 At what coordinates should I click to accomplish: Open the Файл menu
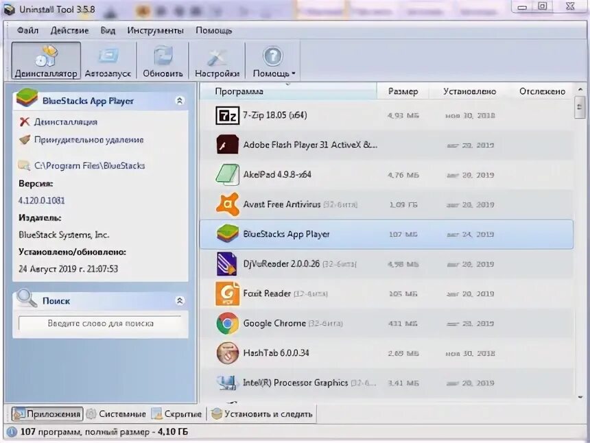click(27, 30)
